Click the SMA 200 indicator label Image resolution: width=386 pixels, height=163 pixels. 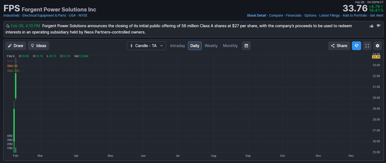[13, 71]
